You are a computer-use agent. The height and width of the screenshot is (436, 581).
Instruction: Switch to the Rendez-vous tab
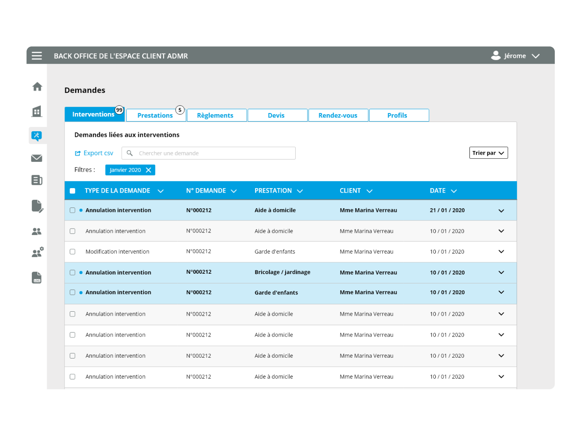click(x=338, y=115)
